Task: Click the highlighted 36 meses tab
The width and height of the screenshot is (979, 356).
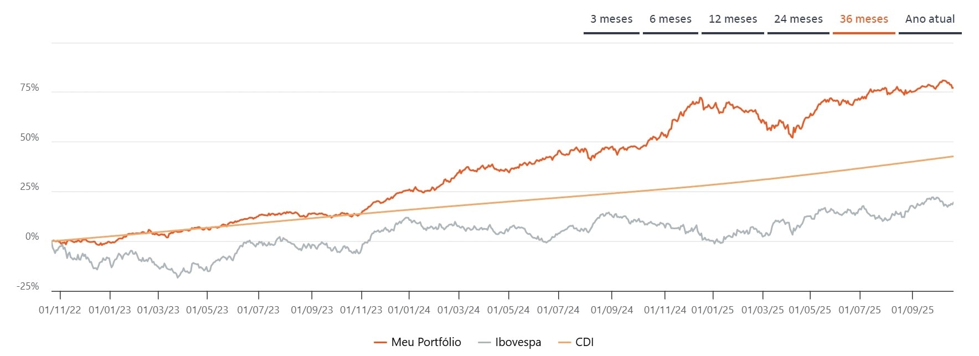Action: 863,19
